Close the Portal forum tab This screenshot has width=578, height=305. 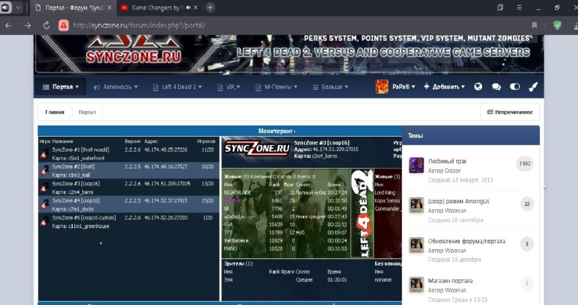tap(109, 8)
